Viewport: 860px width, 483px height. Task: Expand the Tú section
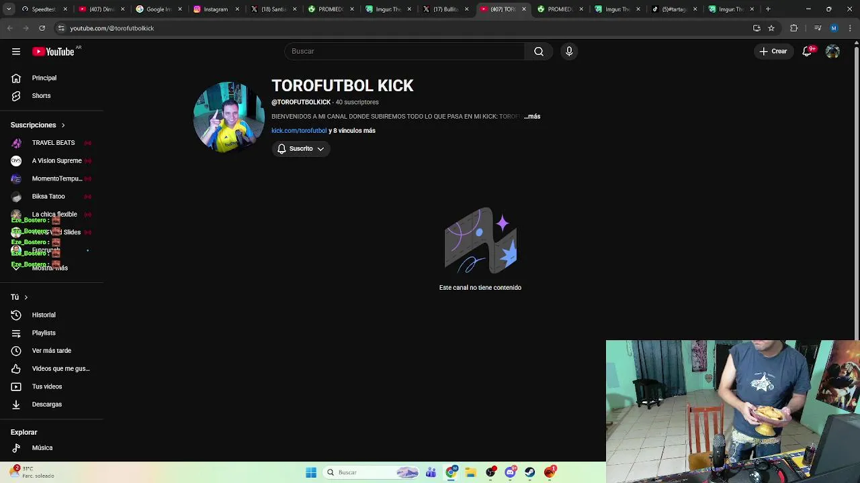19,297
